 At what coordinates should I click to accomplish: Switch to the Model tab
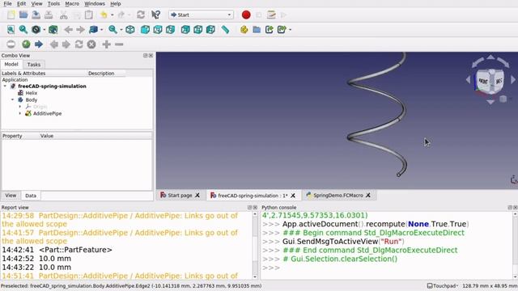coord(11,65)
